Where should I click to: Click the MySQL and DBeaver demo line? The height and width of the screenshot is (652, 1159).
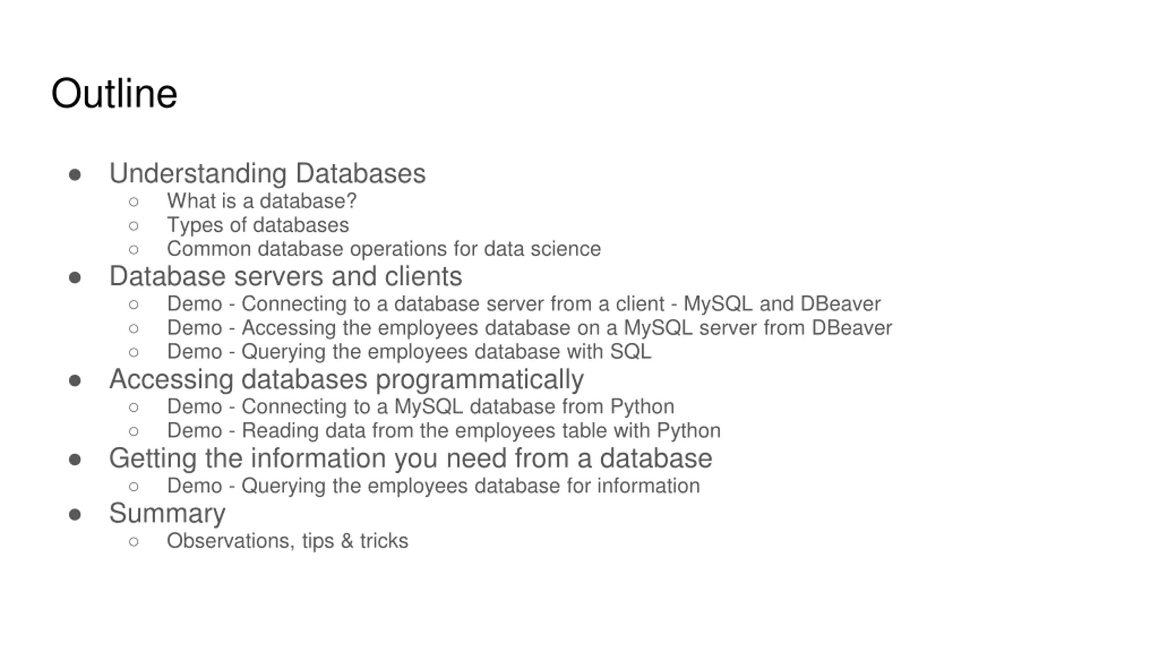(x=524, y=304)
